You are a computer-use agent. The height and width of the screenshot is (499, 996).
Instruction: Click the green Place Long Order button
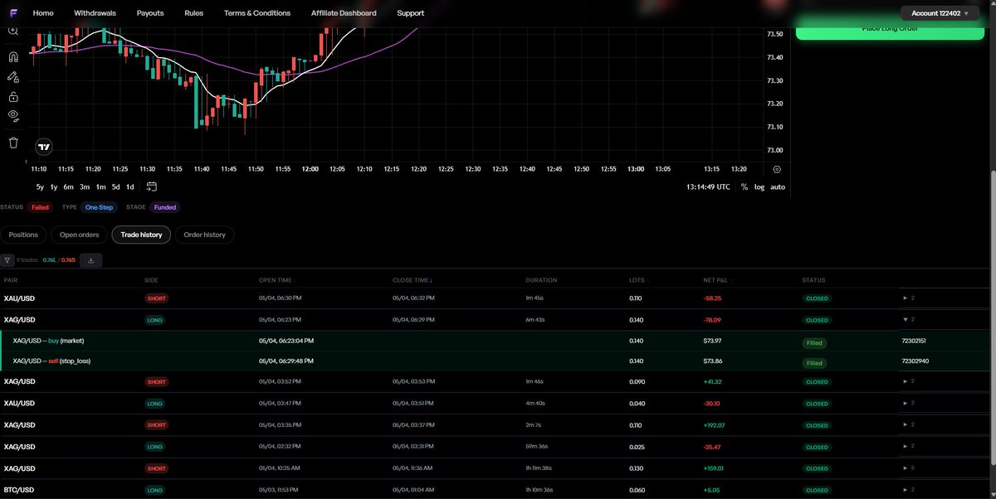(889, 29)
